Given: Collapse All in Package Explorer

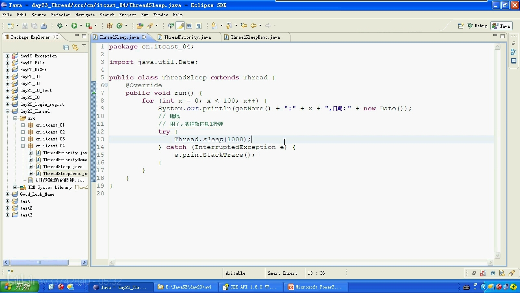Looking at the screenshot, I should click(x=66, y=47).
